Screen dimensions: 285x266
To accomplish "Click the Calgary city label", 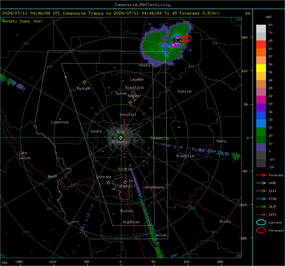I will coord(123,186).
